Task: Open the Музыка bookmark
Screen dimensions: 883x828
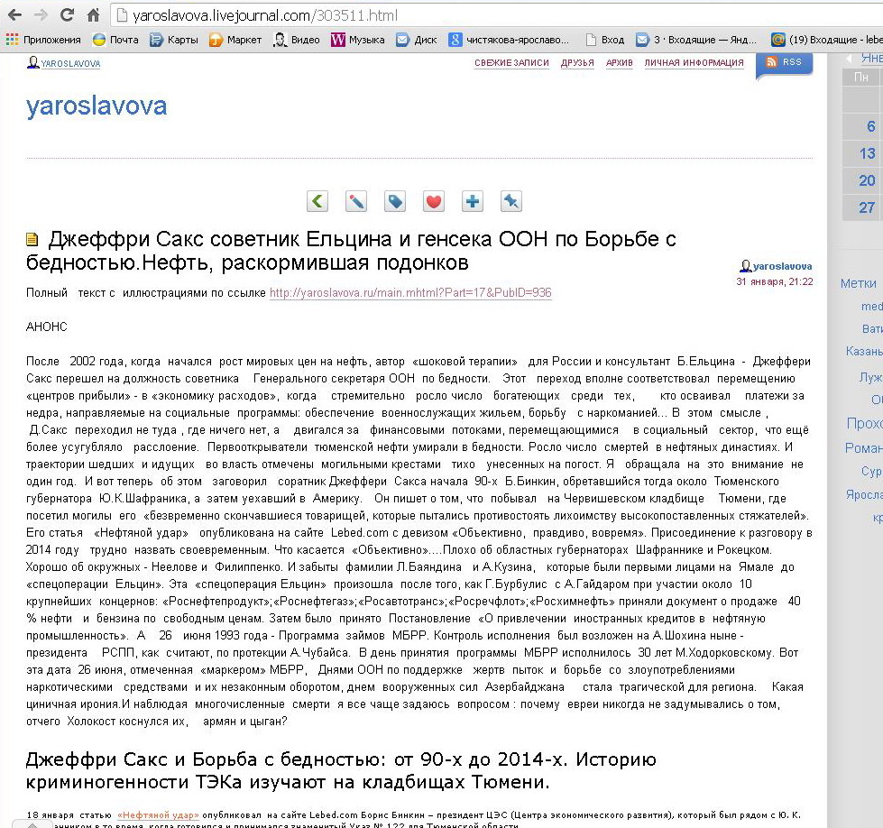Action: [357, 40]
